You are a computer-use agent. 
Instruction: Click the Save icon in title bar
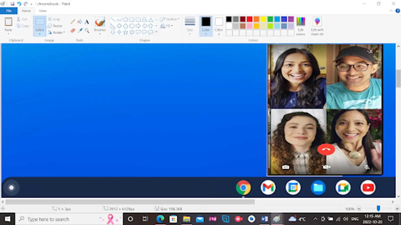pos(12,4)
